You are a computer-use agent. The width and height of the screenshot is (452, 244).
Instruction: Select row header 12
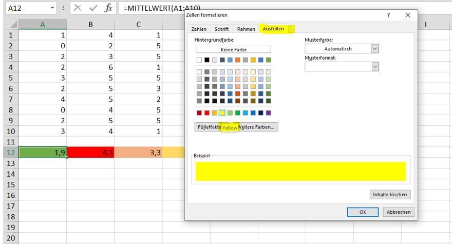[11, 152]
